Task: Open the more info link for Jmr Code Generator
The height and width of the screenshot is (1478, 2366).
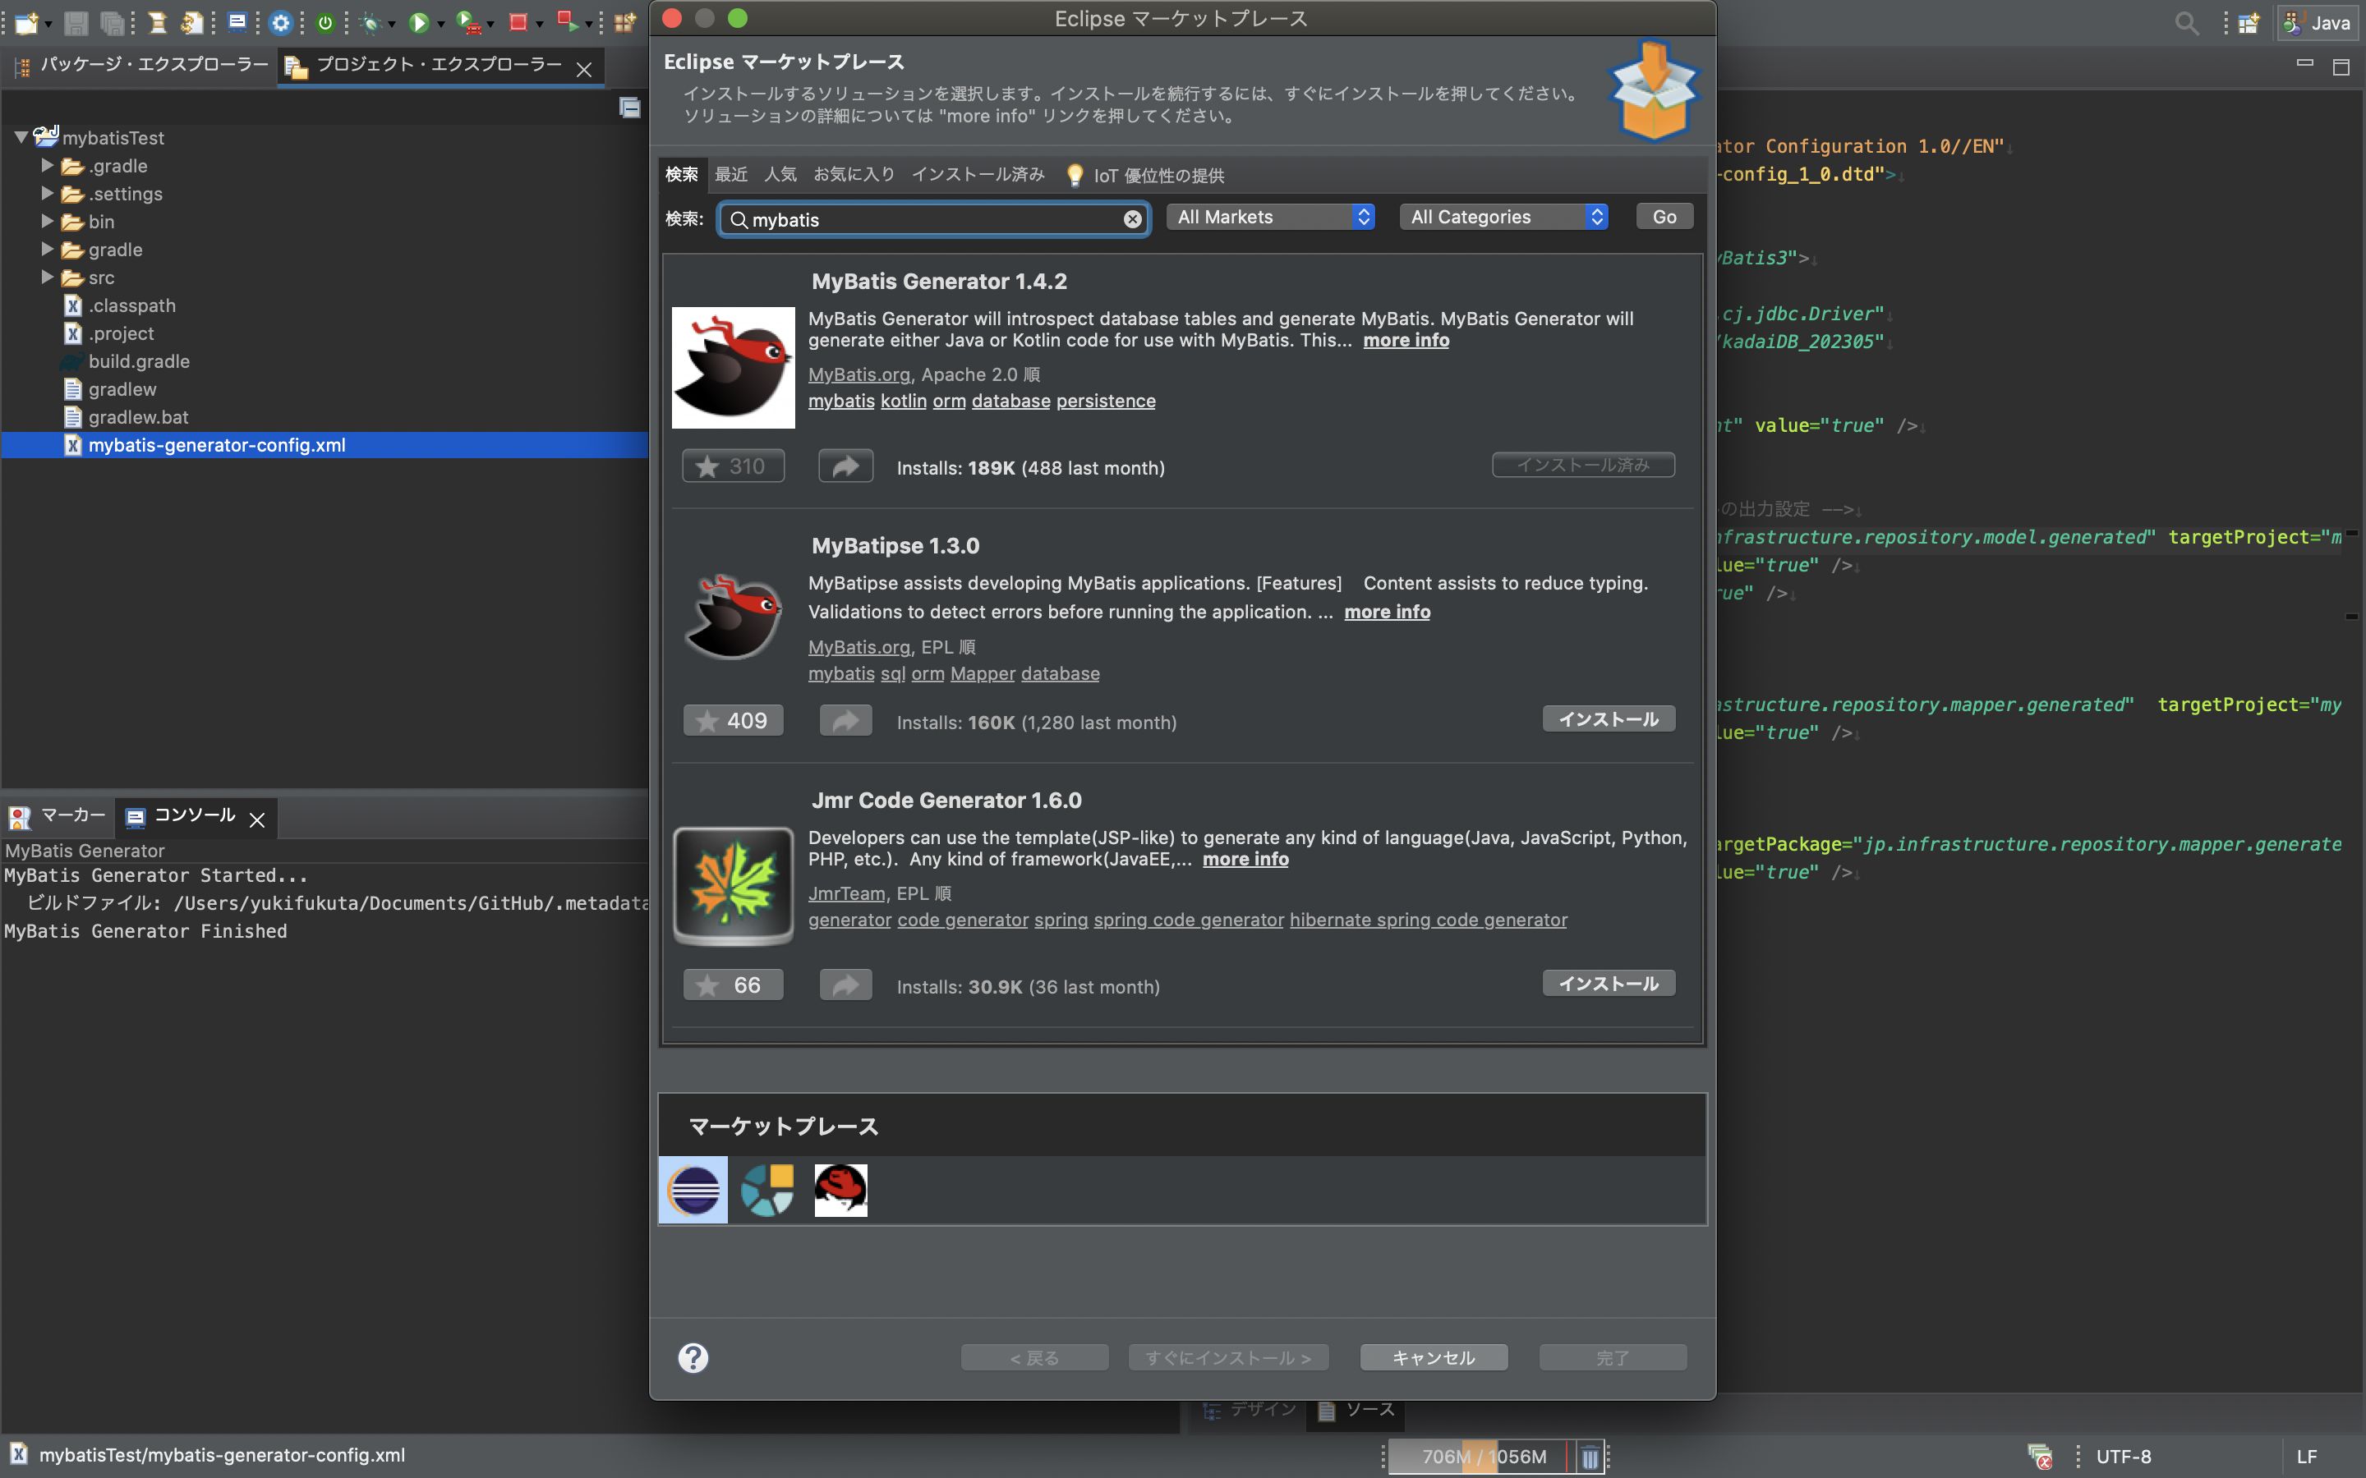Action: point(1244,859)
